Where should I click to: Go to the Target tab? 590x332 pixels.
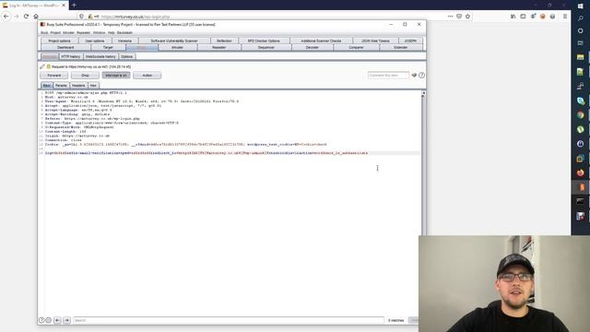[108, 47]
